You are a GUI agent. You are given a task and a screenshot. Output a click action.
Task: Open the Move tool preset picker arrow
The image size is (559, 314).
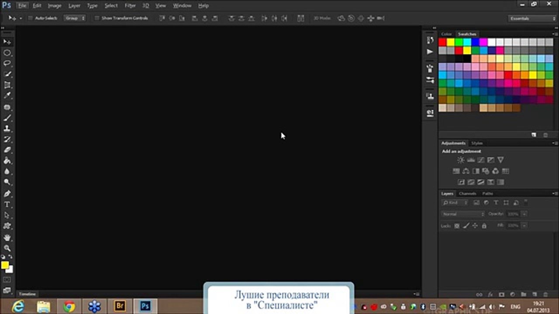[x=21, y=18]
